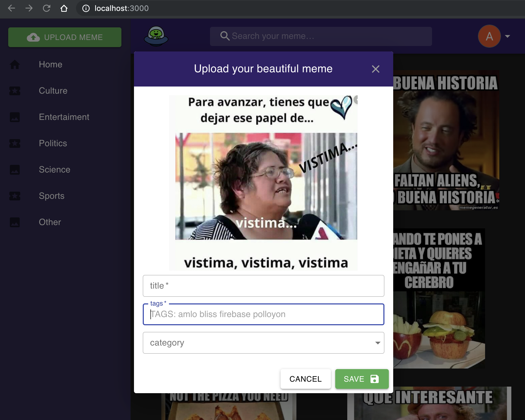Open the orange A avatar menu
Screen dimensions: 525x420
[489, 36]
